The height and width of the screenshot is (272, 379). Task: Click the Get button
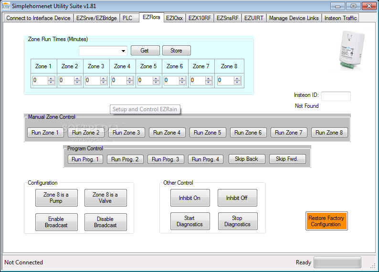[145, 51]
